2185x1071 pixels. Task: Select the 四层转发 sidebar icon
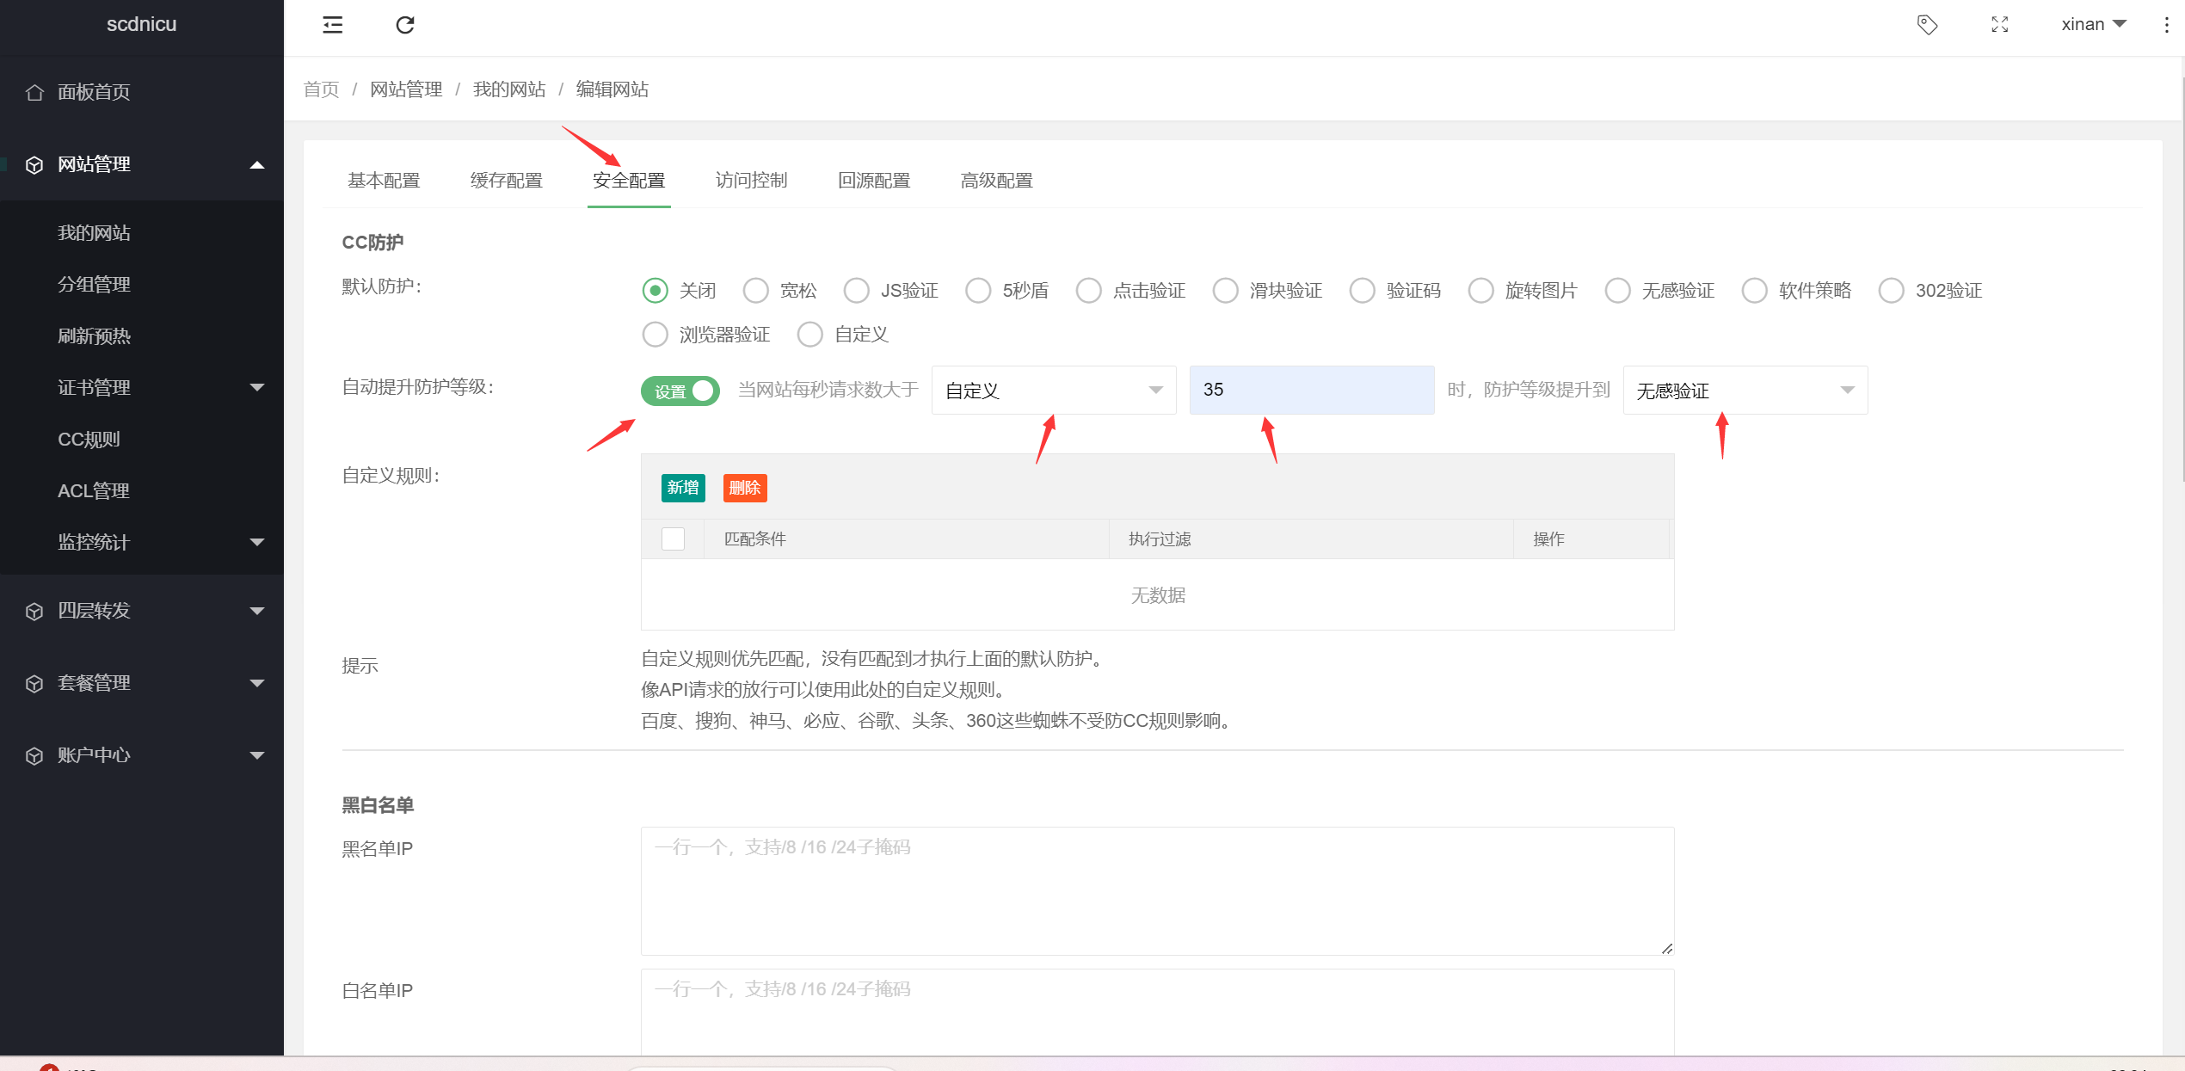point(34,611)
